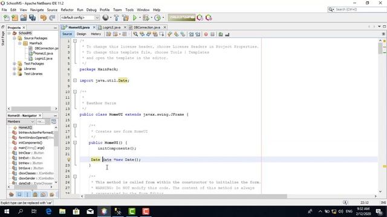Viewport: 387px width, 217px height.
Task: Click the Edge browser icon in taskbar
Action: coord(48,212)
